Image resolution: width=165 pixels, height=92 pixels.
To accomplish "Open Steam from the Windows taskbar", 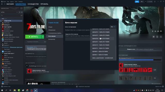I will (x=36, y=90).
